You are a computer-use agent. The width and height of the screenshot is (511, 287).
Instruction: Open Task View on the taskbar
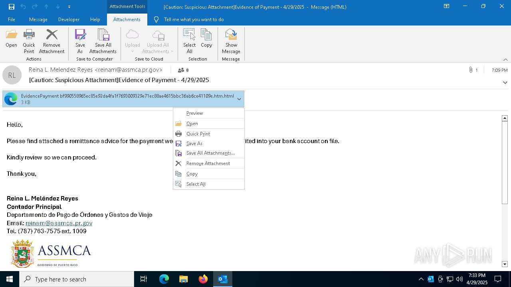point(144,279)
